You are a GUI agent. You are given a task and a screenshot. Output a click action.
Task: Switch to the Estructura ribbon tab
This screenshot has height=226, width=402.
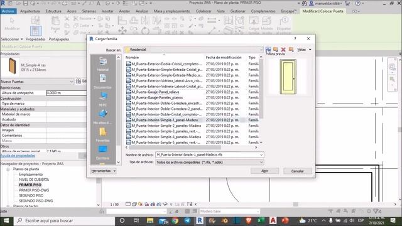53,11
